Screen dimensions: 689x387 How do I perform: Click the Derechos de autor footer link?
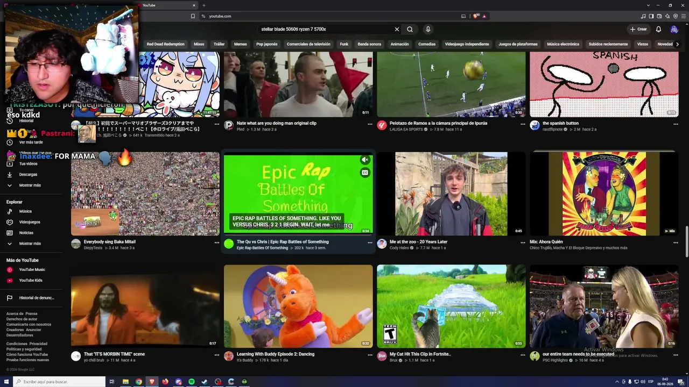point(22,319)
